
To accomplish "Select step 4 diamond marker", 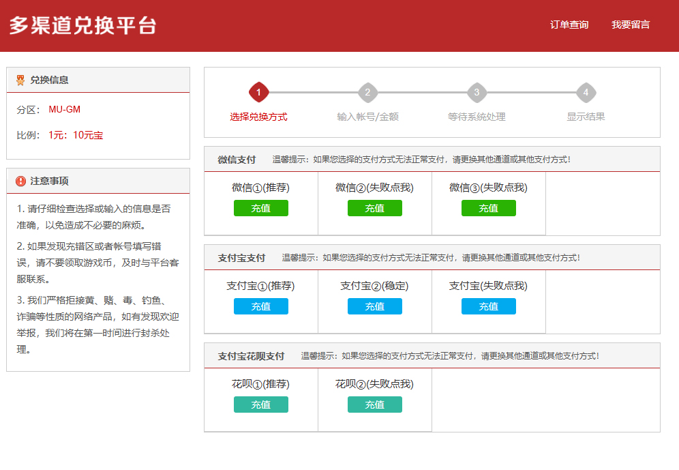I will (x=586, y=92).
